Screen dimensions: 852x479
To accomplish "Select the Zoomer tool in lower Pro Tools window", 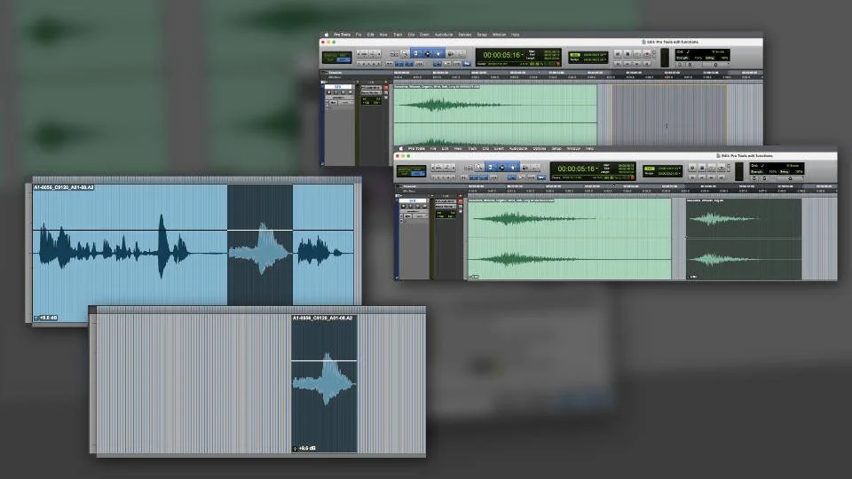I will tap(478, 168).
